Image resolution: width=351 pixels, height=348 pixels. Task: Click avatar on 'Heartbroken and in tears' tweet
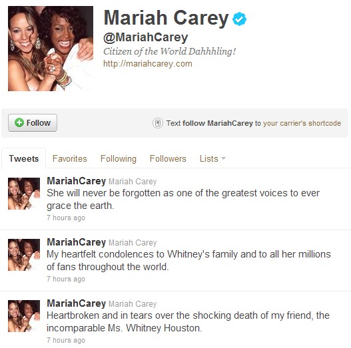[24, 316]
